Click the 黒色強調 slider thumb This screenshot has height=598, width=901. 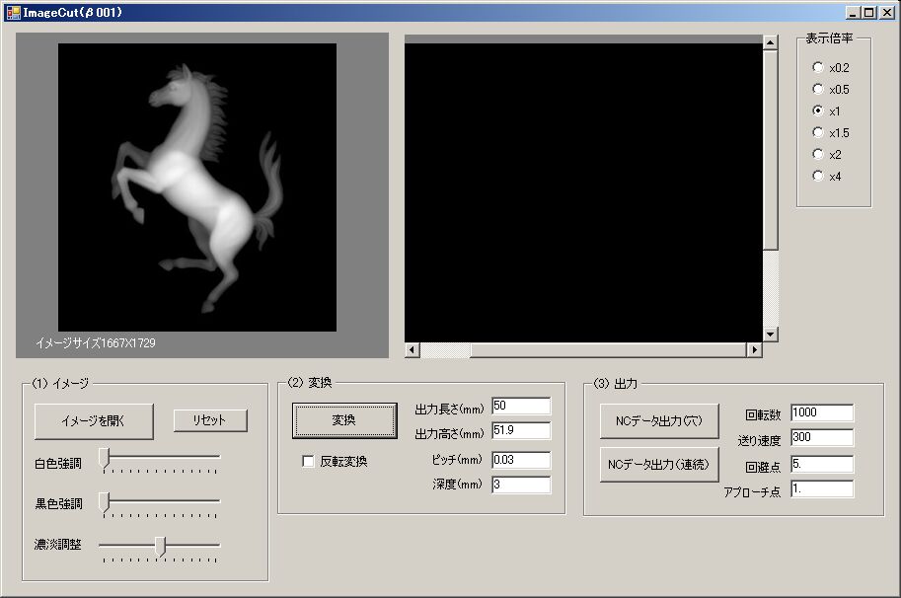pos(104,502)
